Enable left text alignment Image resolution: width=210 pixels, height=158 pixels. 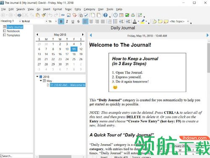click(x=85, y=21)
